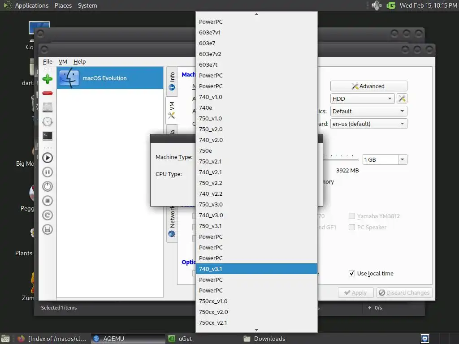Image resolution: width=459 pixels, height=344 pixels.
Task: Toggle the Use local time checkbox
Action: [352, 274]
